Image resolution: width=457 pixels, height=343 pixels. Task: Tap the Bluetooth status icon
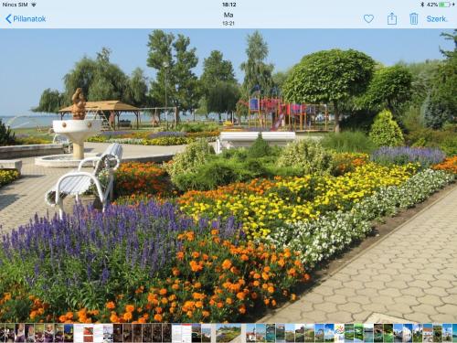[422, 5]
